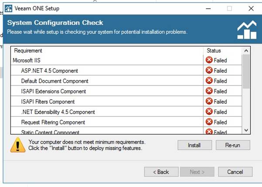Click the disabled Next button
The height and width of the screenshot is (187, 262).
pos(197,172)
